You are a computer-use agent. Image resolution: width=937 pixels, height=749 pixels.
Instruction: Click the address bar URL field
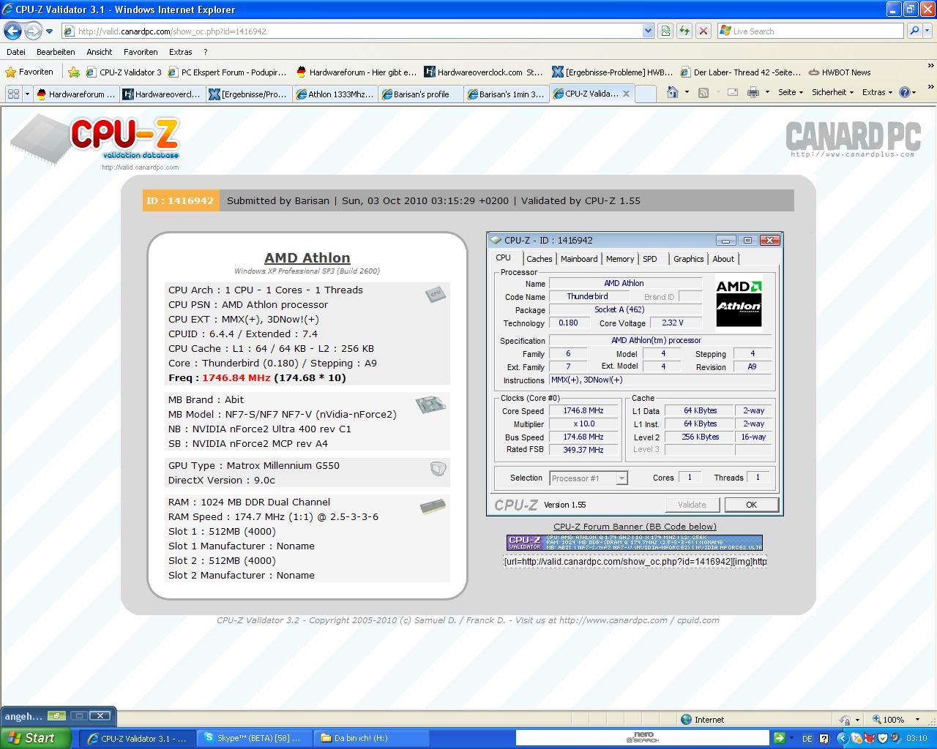click(351, 31)
